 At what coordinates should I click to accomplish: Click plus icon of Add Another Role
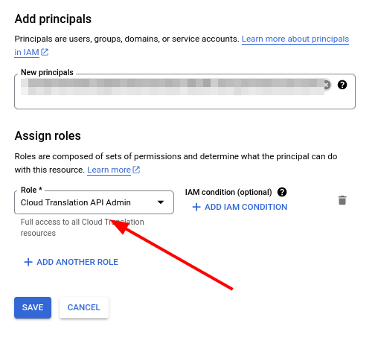coord(28,262)
